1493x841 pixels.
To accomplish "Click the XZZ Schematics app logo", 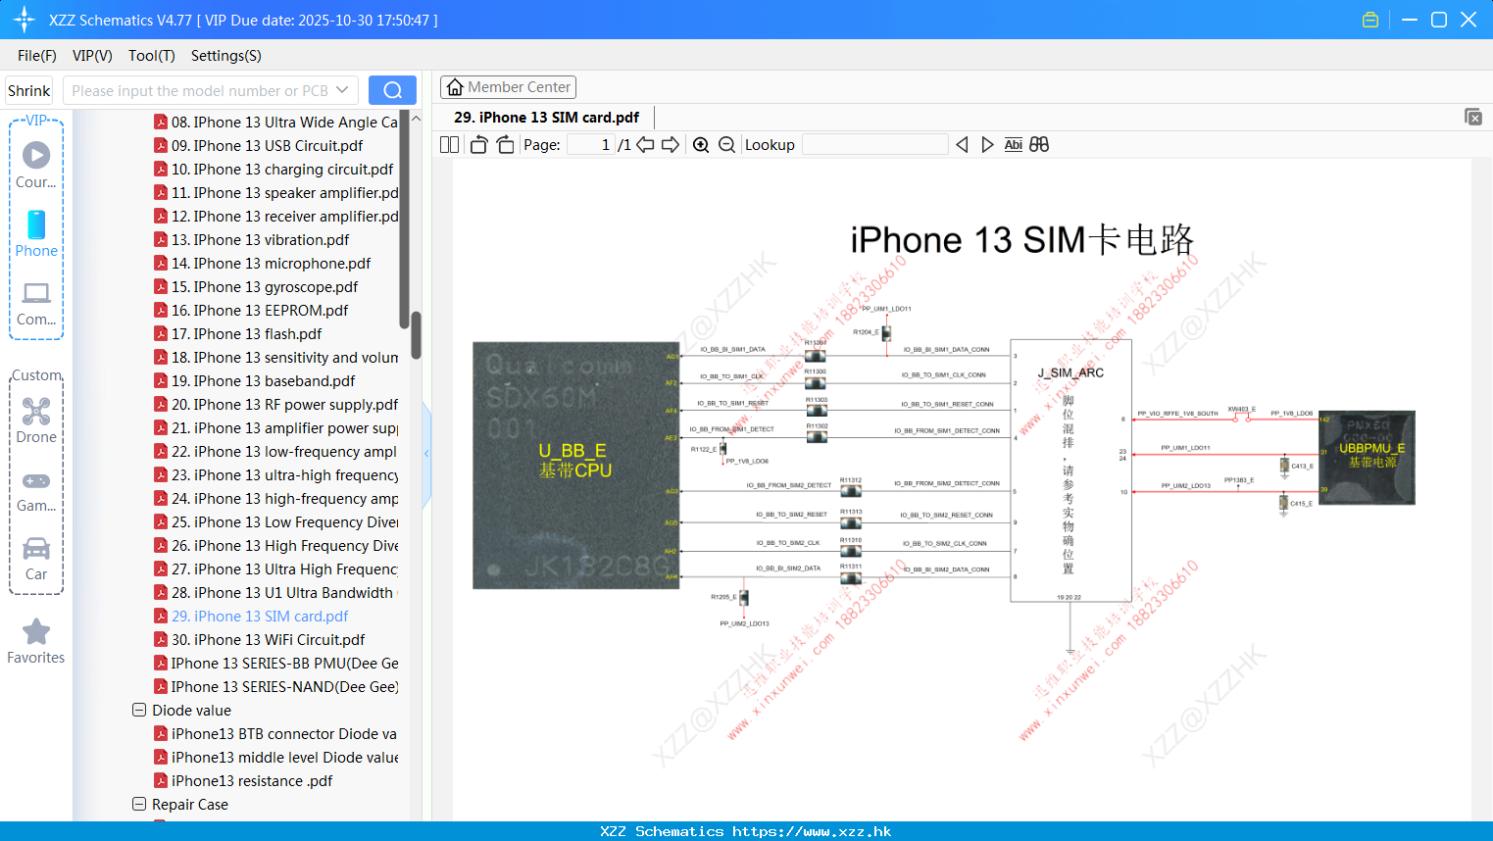I will (24, 20).
